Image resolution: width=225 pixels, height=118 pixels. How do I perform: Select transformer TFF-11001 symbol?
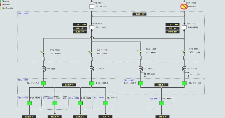pos(92,69)
